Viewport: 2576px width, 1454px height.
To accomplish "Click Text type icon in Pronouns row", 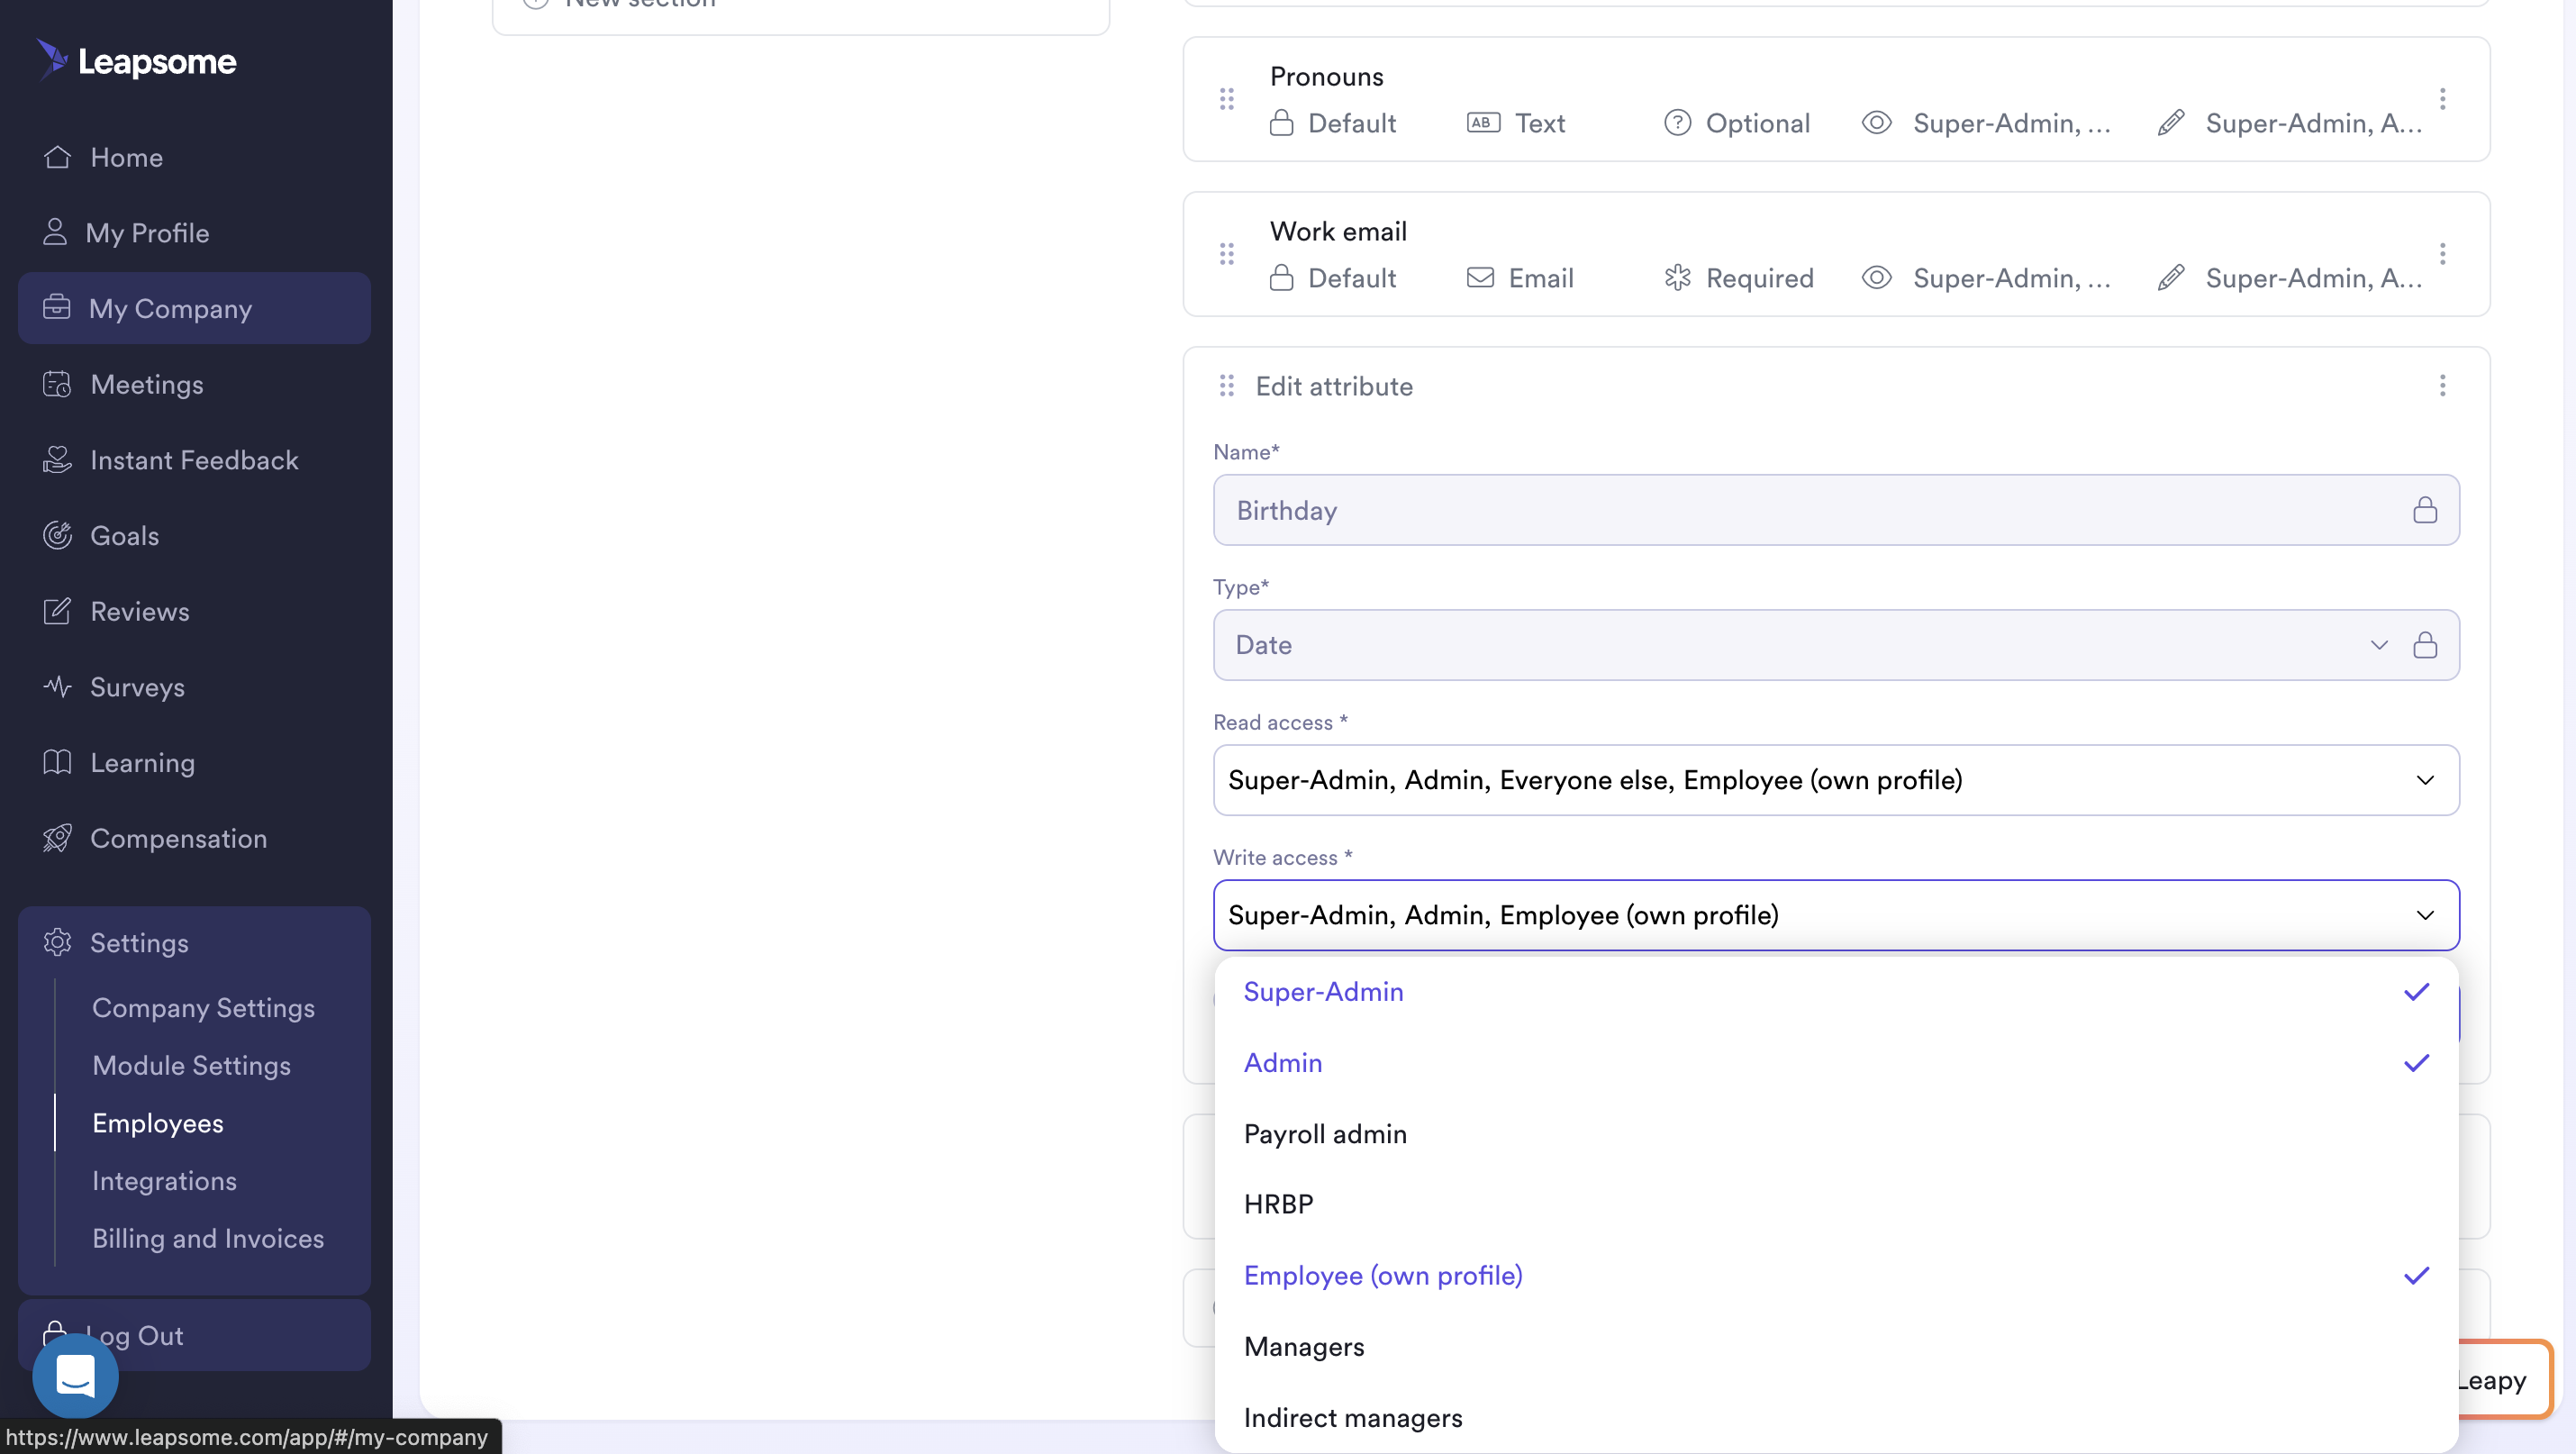I will pyautogui.click(x=1483, y=123).
